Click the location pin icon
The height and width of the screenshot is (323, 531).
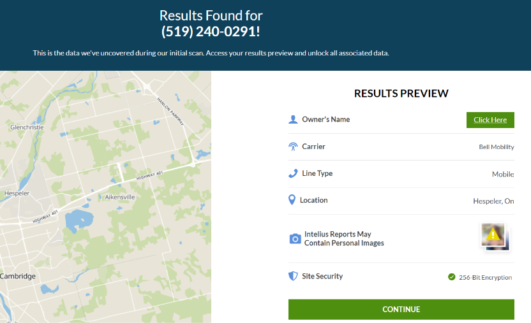[x=292, y=199]
